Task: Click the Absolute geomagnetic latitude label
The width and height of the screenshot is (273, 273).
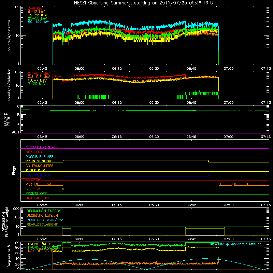Action: click(x=236, y=244)
